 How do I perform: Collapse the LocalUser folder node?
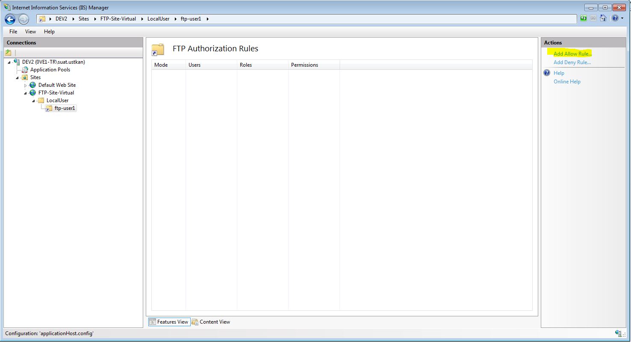tap(33, 101)
